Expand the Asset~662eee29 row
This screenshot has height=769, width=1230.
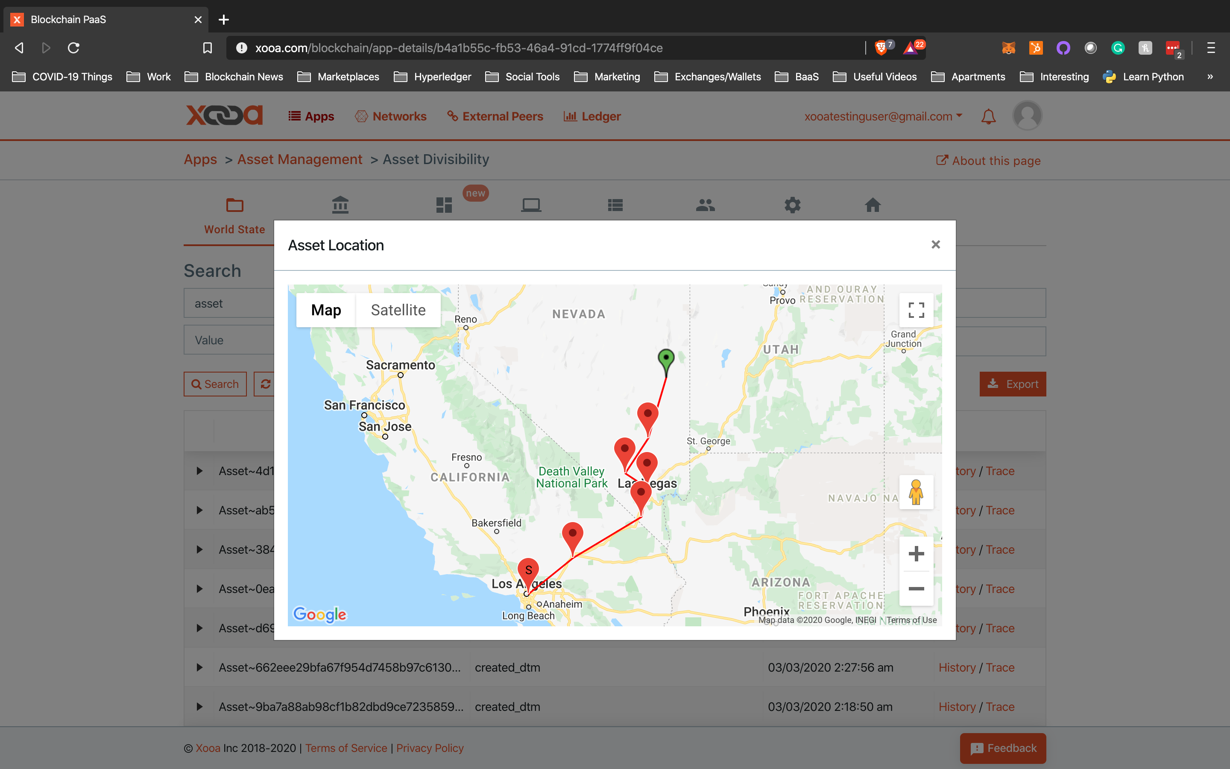click(x=199, y=667)
